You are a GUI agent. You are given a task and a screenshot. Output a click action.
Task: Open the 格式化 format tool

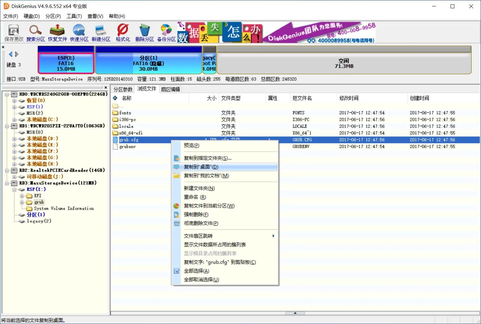tap(123, 32)
